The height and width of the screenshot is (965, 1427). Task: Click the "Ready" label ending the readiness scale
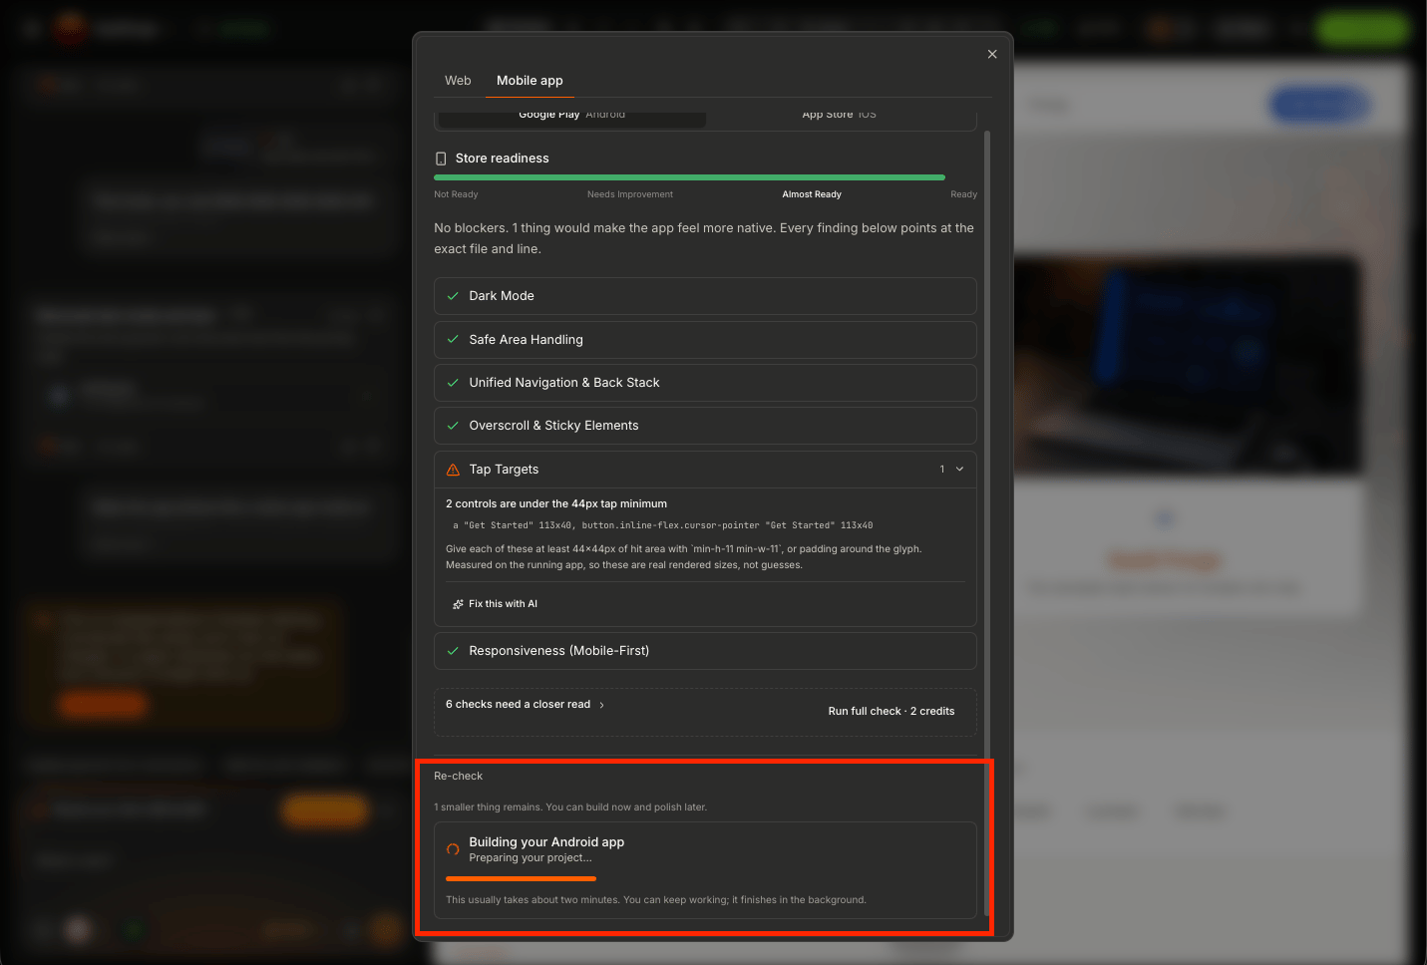point(963,194)
